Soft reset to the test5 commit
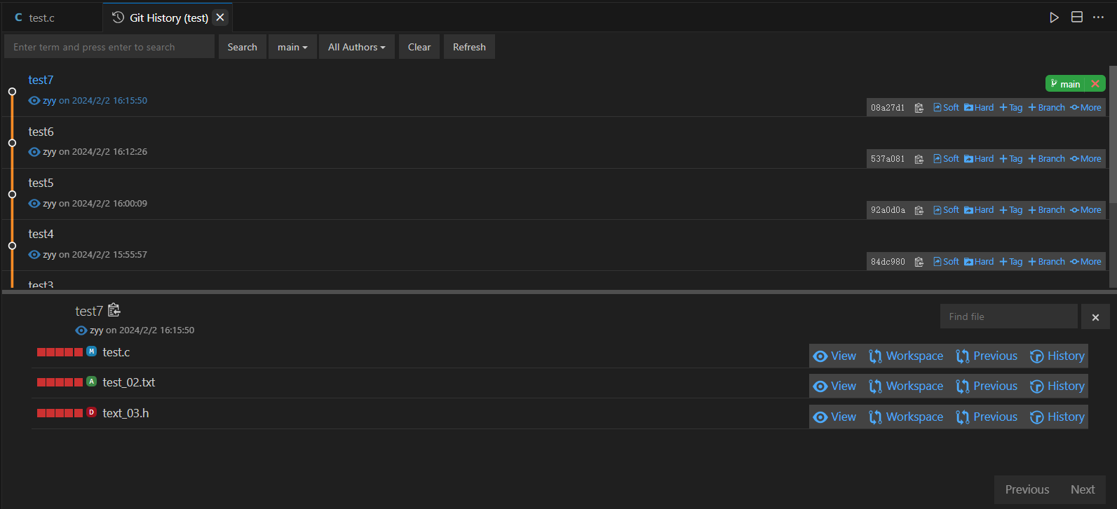 coord(946,210)
